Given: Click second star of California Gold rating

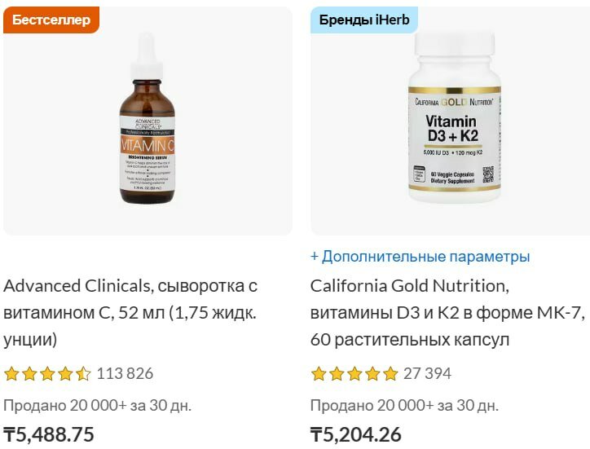Looking at the screenshot, I should pyautogui.click(x=337, y=374).
